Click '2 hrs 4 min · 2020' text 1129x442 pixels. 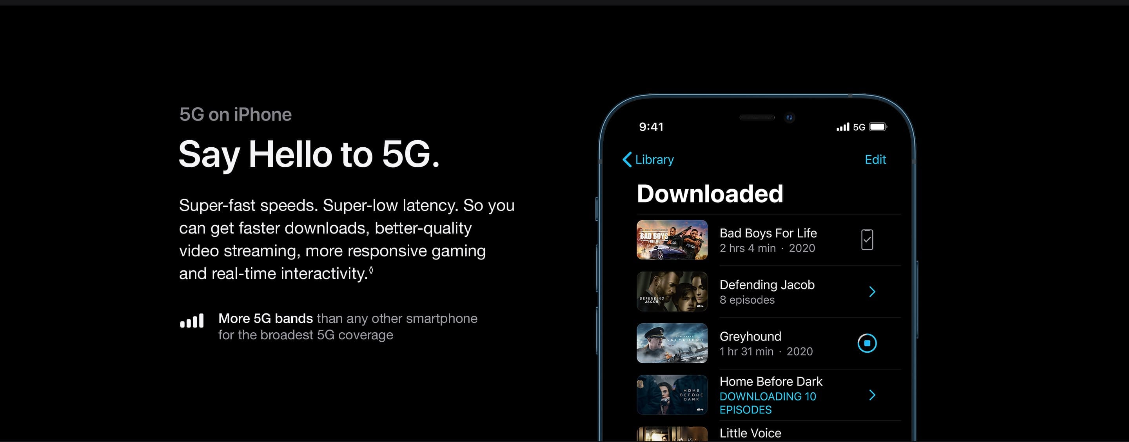click(x=767, y=248)
